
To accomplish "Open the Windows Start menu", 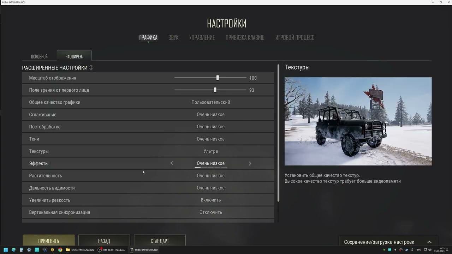I will tap(6, 250).
